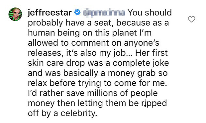The height and width of the screenshot is (123, 206).
Task: Click the text "skin care drop"
Action: click(56, 63)
